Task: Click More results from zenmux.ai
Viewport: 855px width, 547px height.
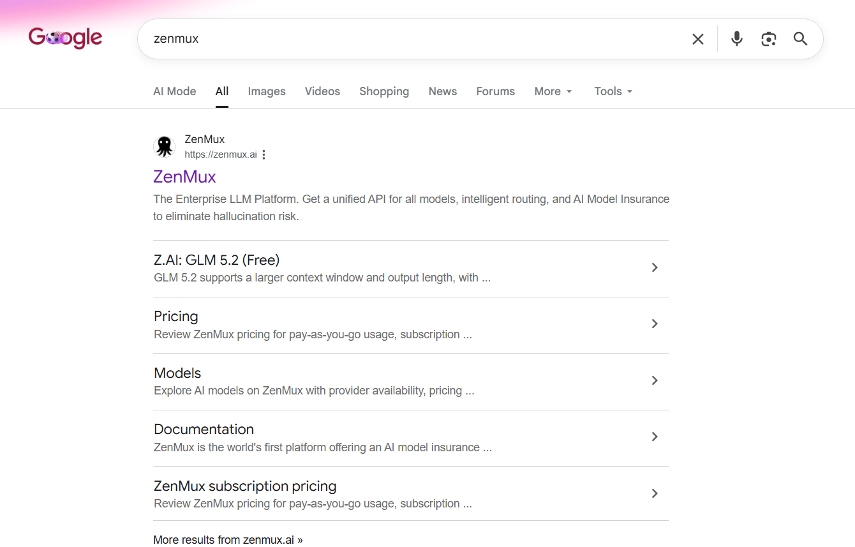Action: 228,540
